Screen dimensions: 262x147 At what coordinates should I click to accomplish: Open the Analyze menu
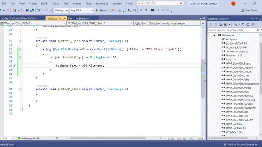coord(77,4)
